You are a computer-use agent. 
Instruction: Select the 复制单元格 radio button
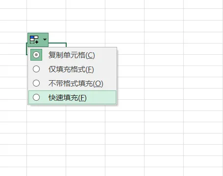(36, 55)
